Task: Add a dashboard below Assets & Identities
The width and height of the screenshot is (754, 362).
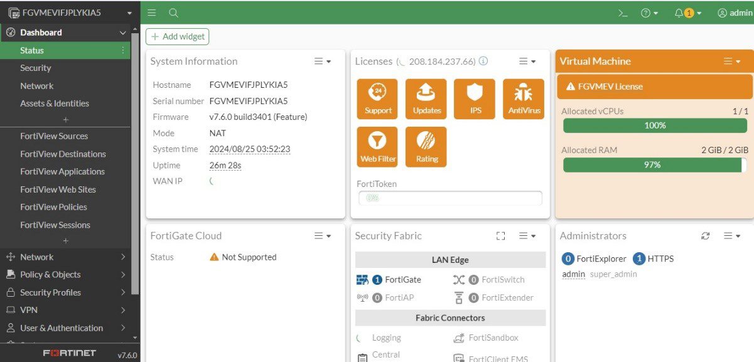Action: pos(66,120)
